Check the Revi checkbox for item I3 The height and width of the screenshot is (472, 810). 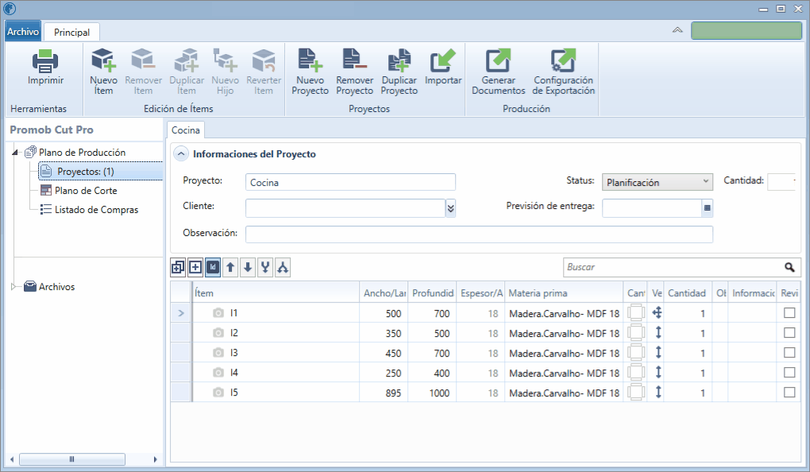[789, 353]
